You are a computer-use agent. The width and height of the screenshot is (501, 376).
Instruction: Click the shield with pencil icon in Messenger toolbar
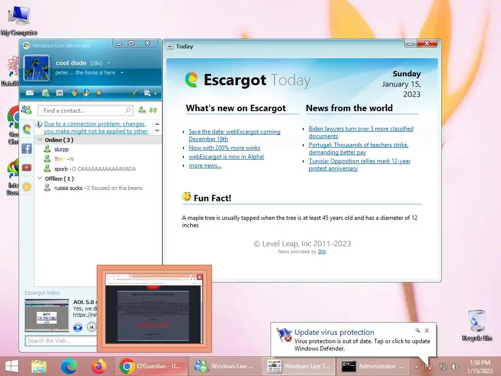[x=74, y=93]
